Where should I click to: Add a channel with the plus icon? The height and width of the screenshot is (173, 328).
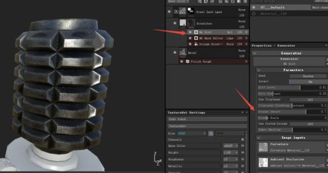243,139
